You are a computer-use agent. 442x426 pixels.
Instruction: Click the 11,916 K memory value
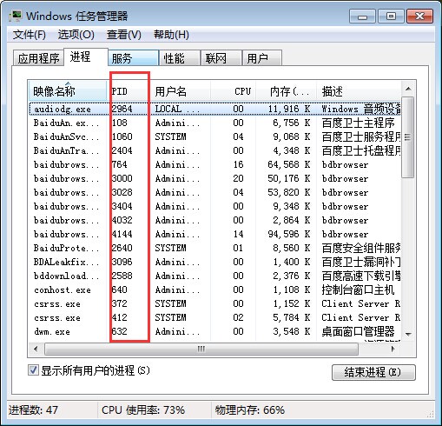pos(289,109)
